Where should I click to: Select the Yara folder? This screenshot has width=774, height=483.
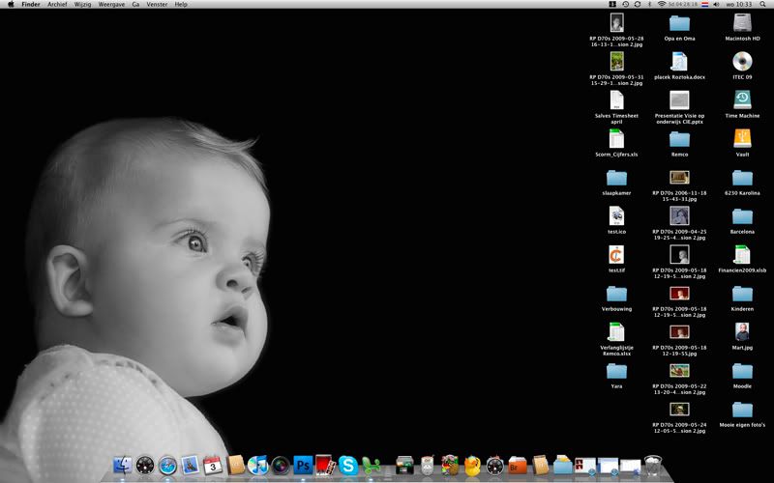tap(616, 371)
